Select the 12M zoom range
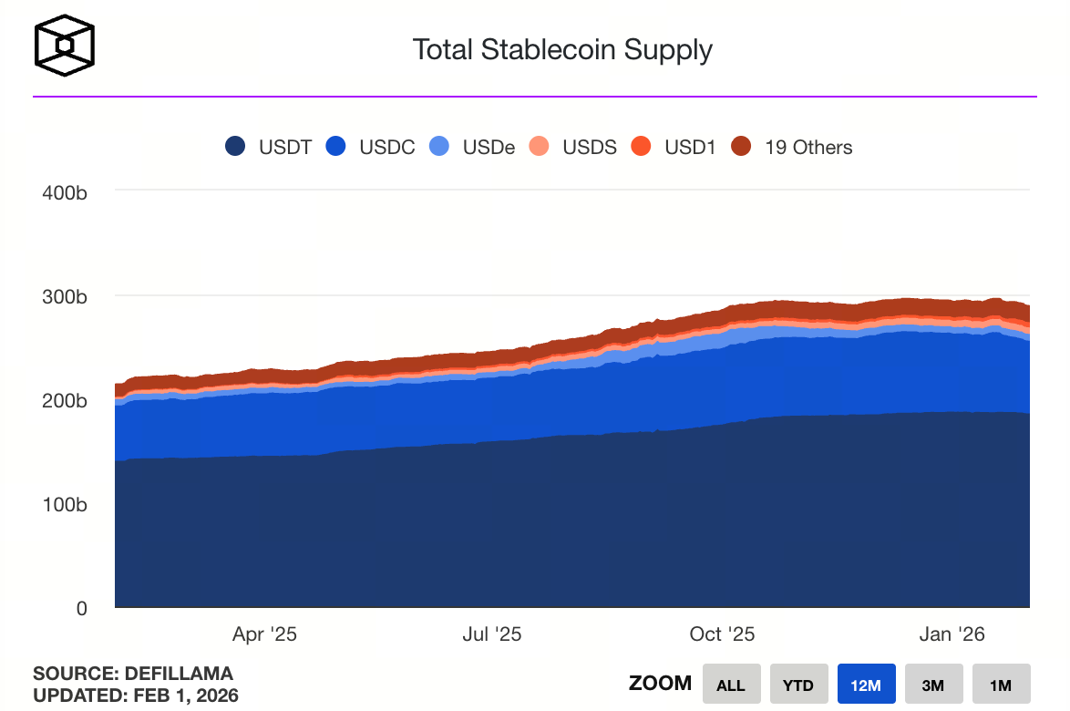This screenshot has height=711, width=1070. coord(866,685)
